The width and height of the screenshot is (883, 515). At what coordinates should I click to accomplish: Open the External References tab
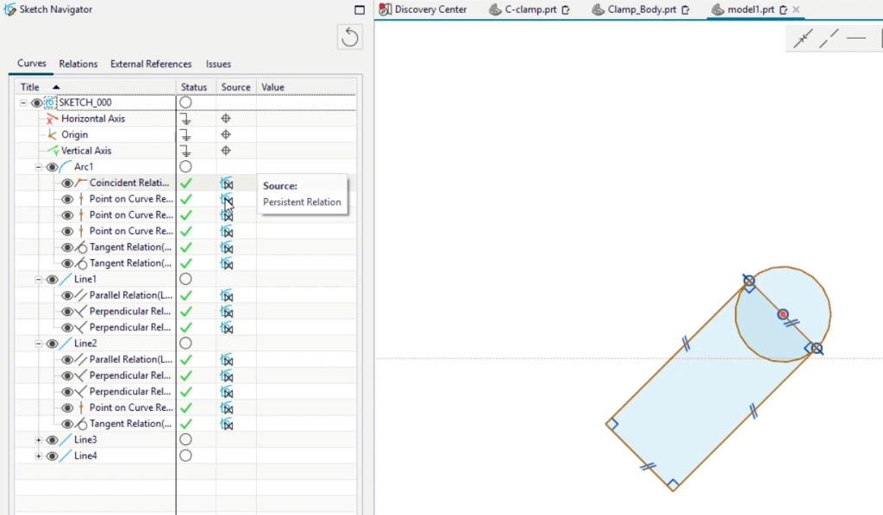coord(151,64)
